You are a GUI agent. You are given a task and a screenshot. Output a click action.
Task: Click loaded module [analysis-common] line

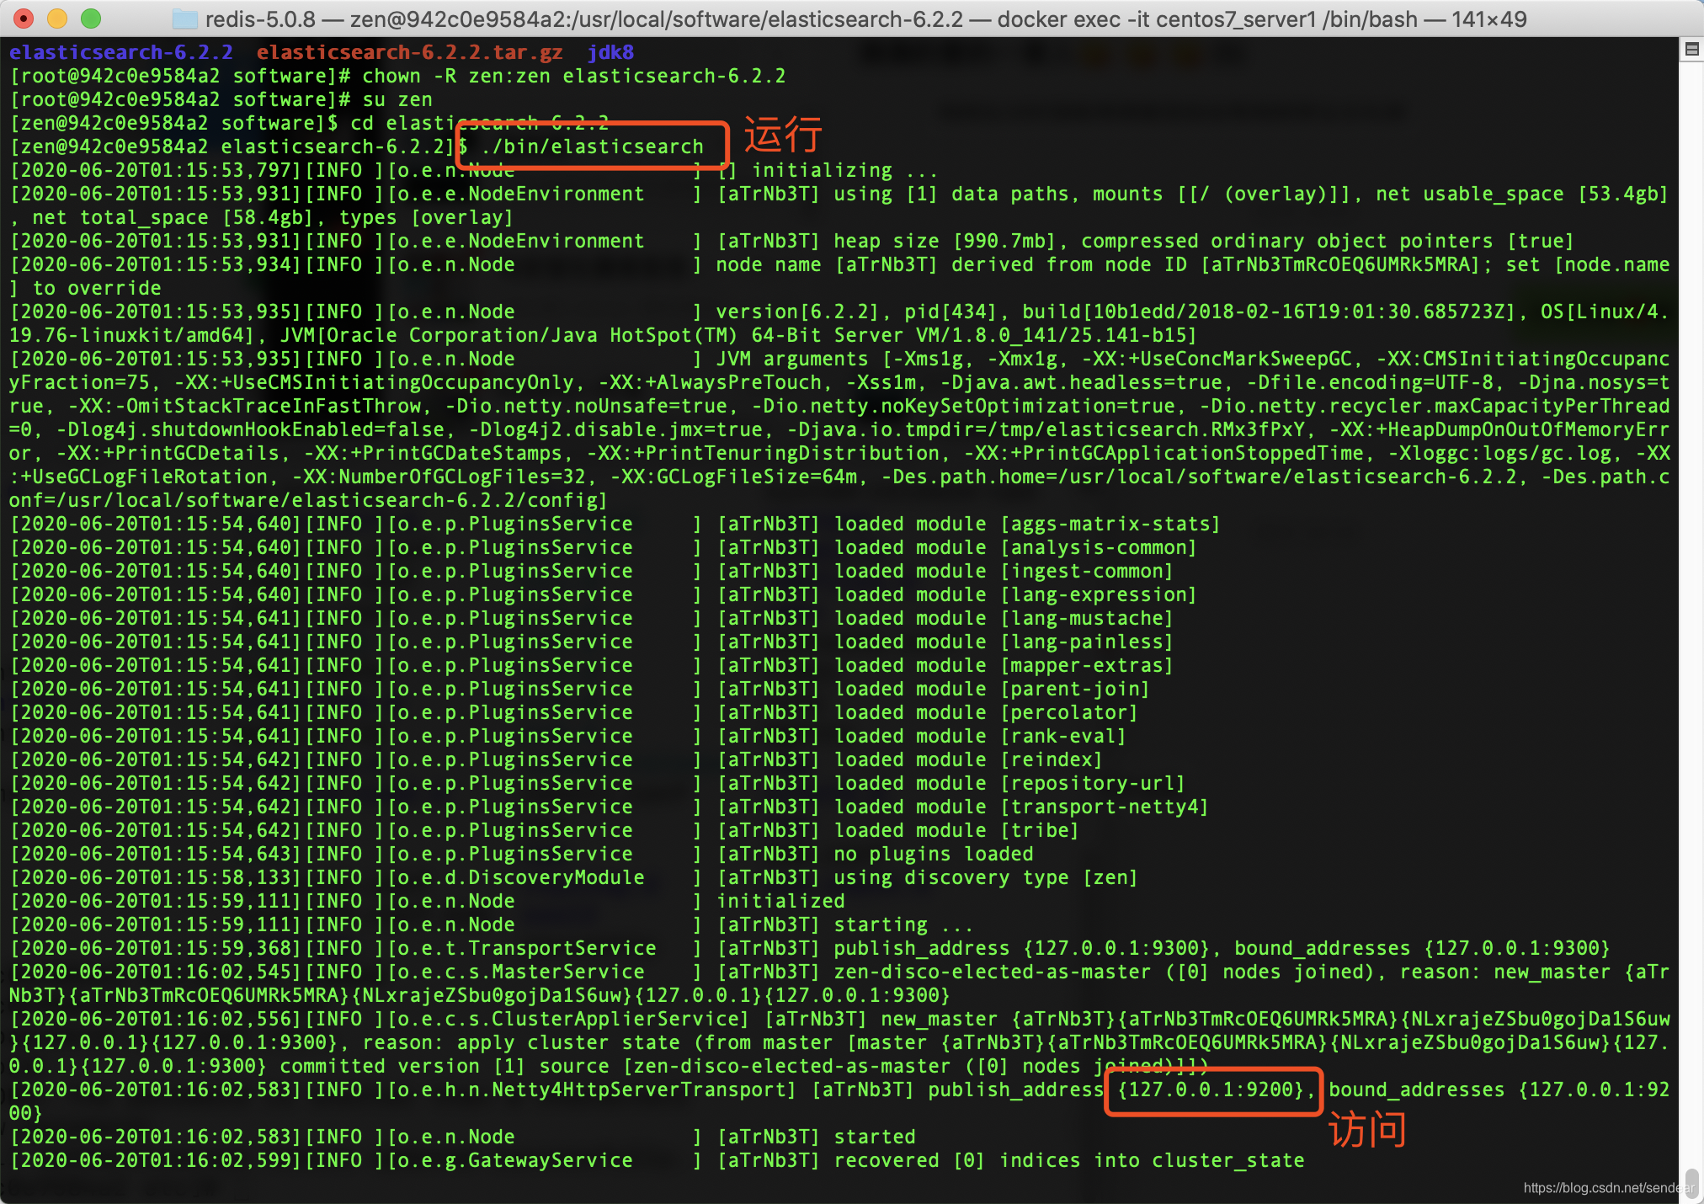point(603,547)
